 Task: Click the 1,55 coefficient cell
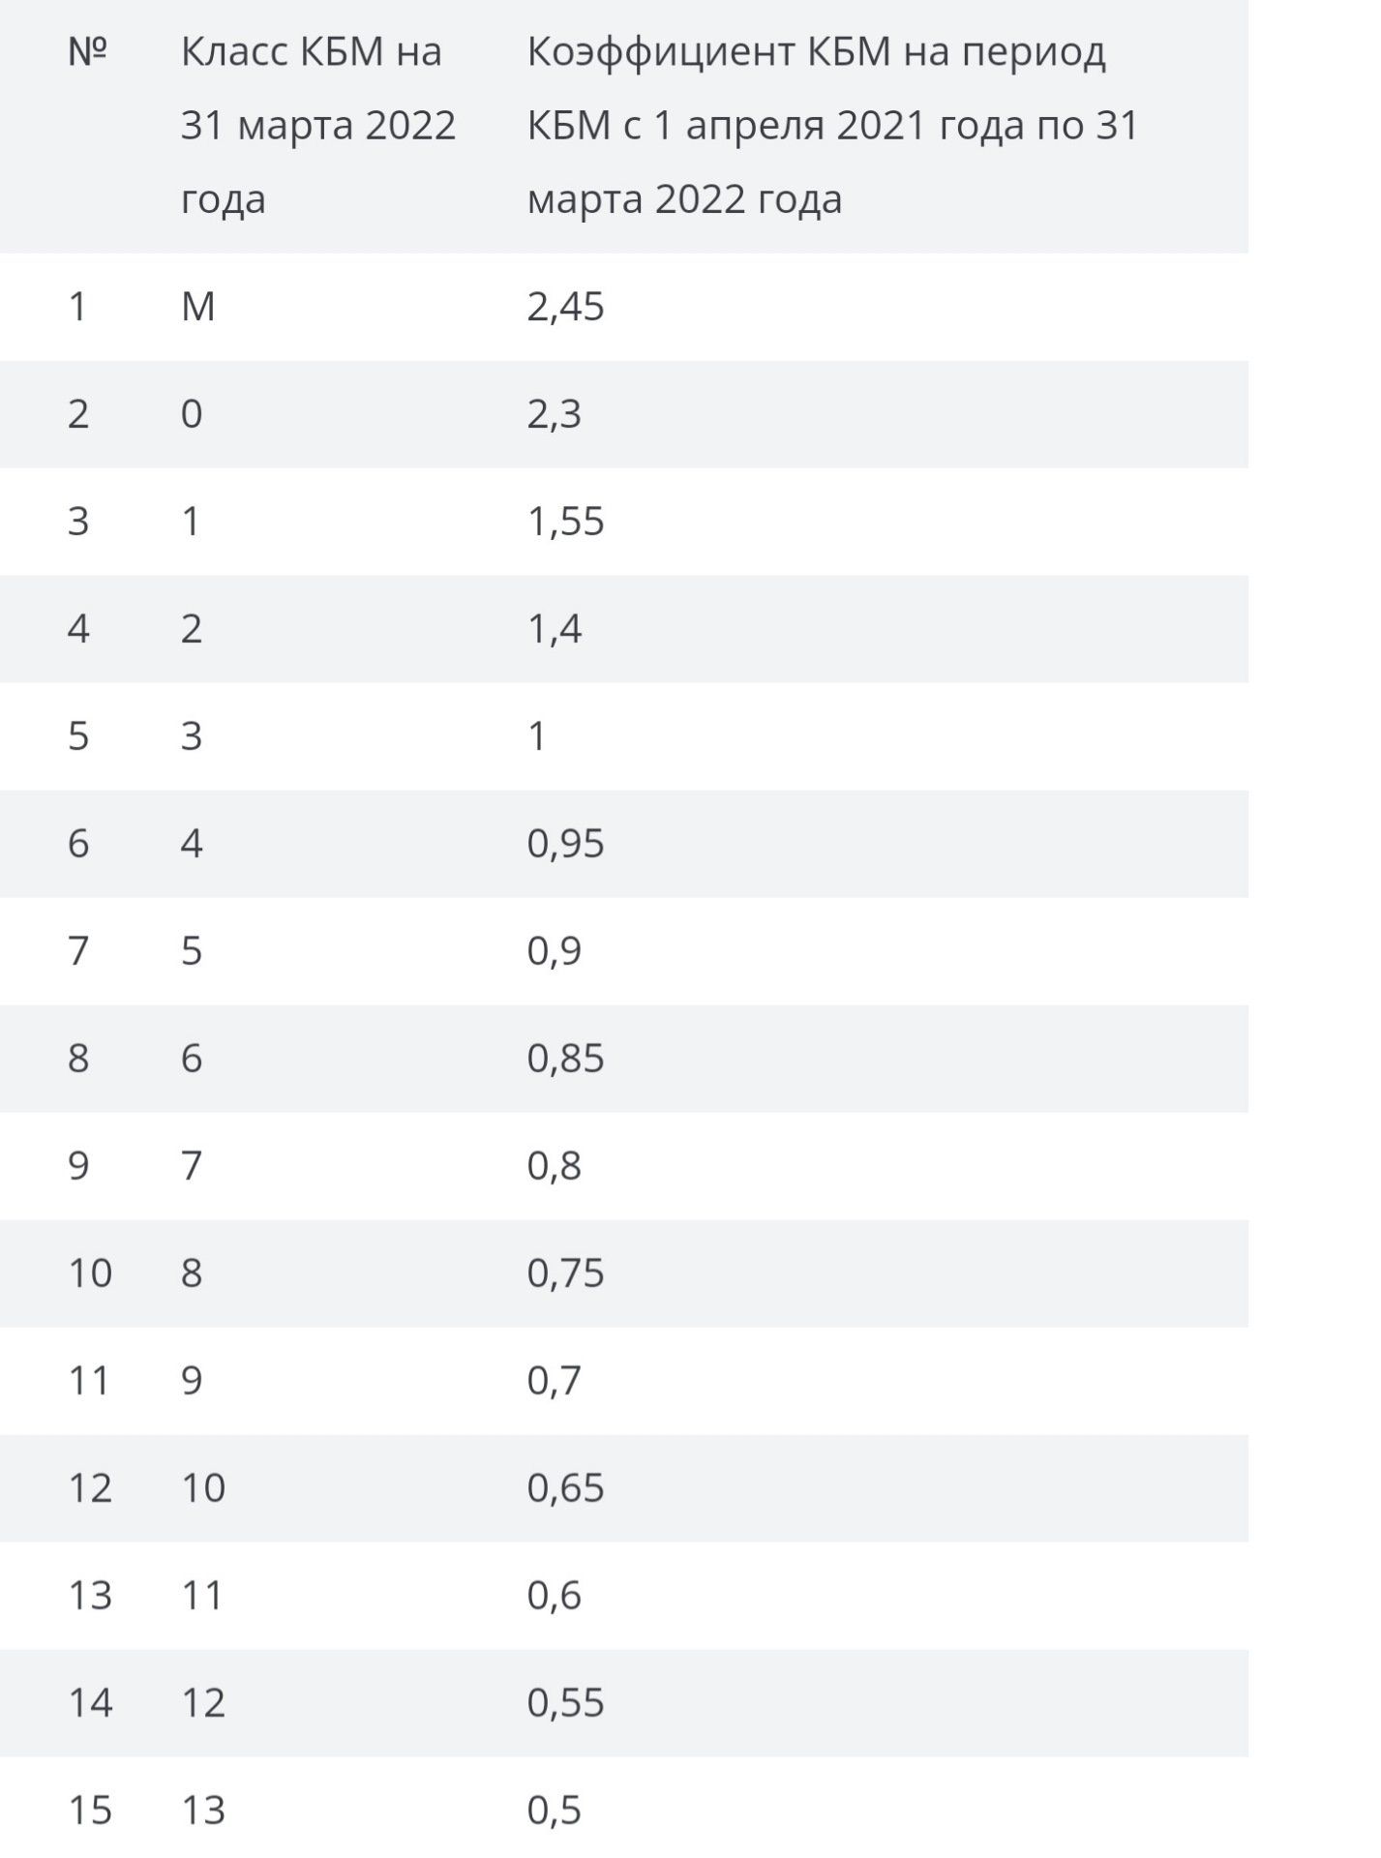565,522
